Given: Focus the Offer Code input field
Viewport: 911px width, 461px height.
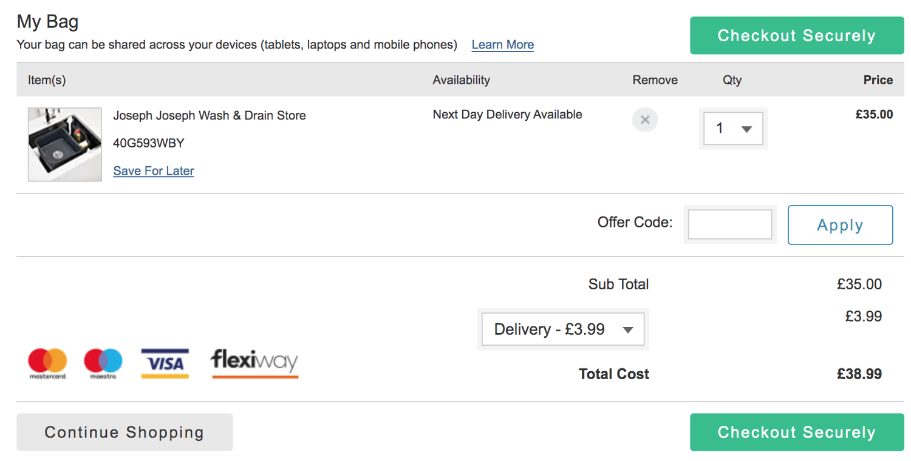Looking at the screenshot, I should click(730, 224).
